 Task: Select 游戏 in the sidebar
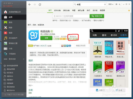(x=14, y=22)
